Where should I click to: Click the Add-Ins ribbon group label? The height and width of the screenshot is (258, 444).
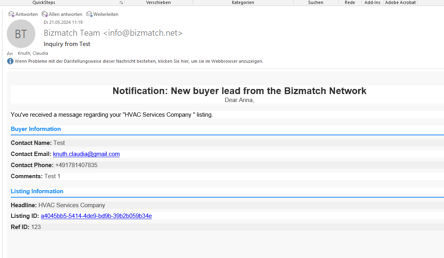(x=373, y=2)
